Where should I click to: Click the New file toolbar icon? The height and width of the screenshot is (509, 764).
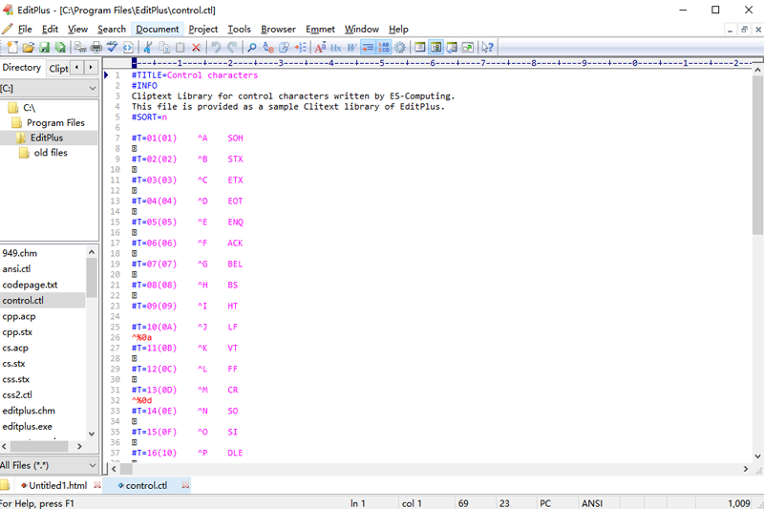[12, 47]
